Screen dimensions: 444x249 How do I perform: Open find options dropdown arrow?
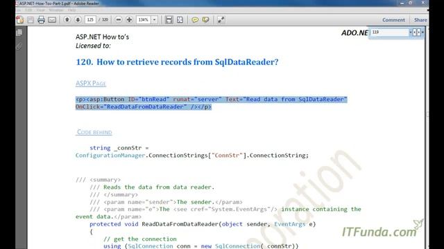point(410,33)
